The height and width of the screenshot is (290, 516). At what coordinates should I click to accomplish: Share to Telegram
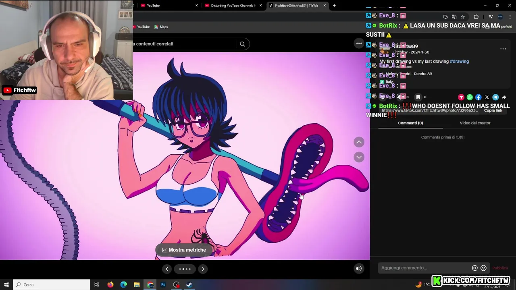pyautogui.click(x=495, y=97)
